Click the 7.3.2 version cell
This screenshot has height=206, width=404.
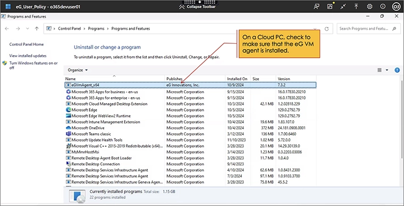point(281,85)
